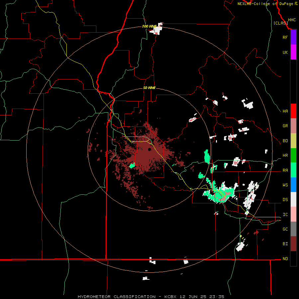Click the RA legend label
This screenshot has height=299, width=299.
[285, 170]
